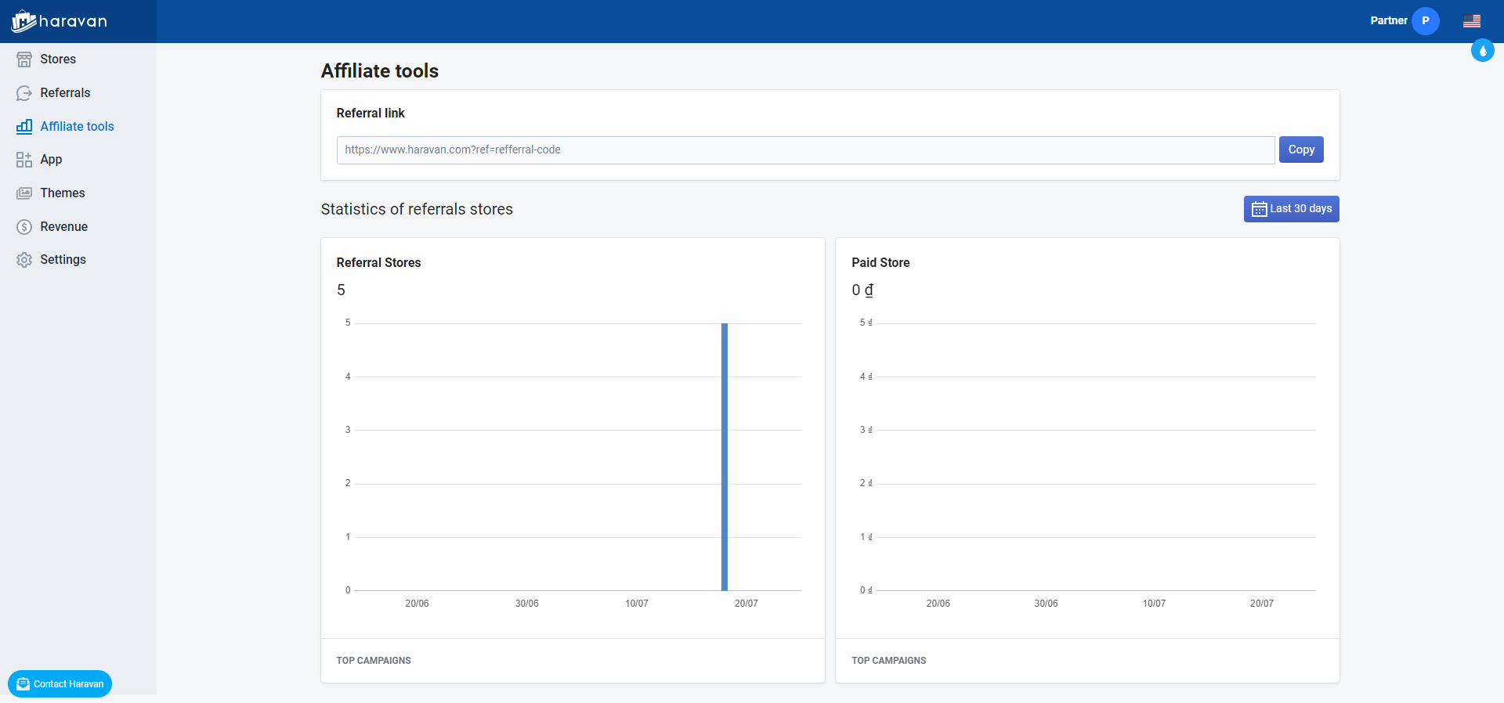Click the Referrals arrow icon
The image size is (1504, 703).
point(24,93)
